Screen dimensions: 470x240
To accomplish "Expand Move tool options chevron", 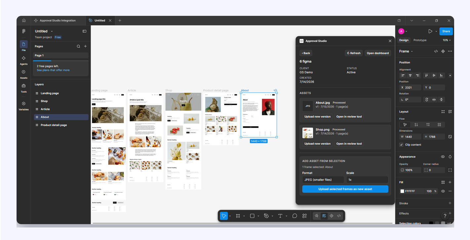I will coord(230,216).
